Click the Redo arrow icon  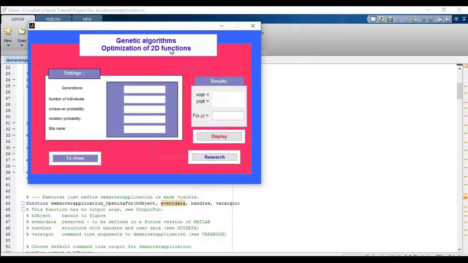point(431,19)
